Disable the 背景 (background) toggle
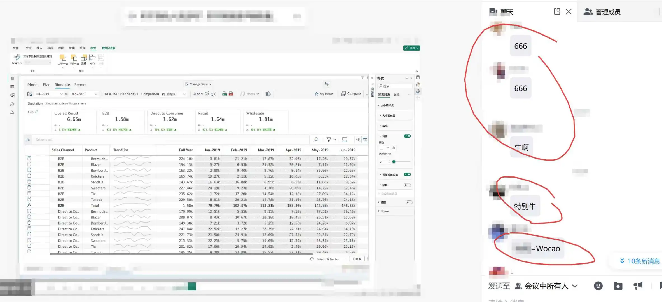 click(x=408, y=136)
